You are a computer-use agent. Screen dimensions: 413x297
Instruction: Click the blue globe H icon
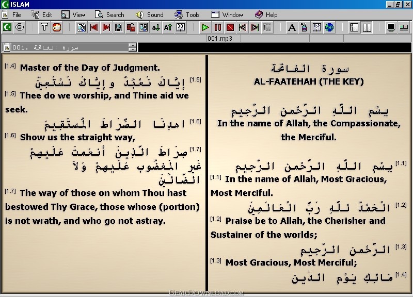[329, 27]
